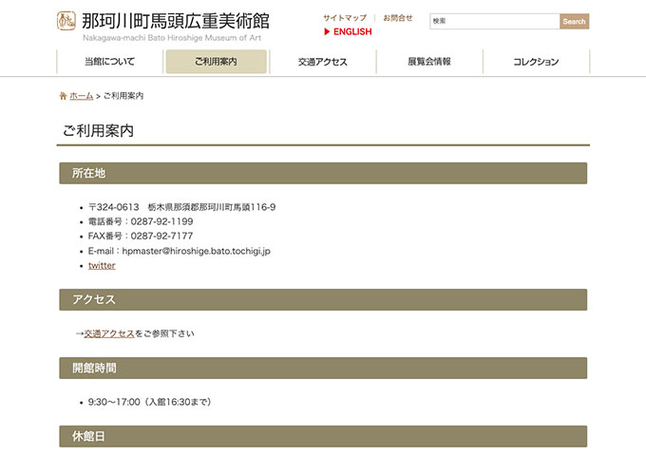646x456 pixels.
Task: Click the museum logo icon
Action: pos(66,21)
